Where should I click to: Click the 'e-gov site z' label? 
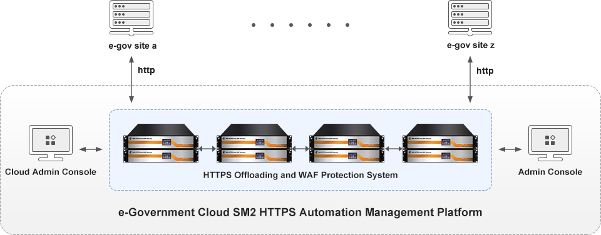tap(471, 46)
